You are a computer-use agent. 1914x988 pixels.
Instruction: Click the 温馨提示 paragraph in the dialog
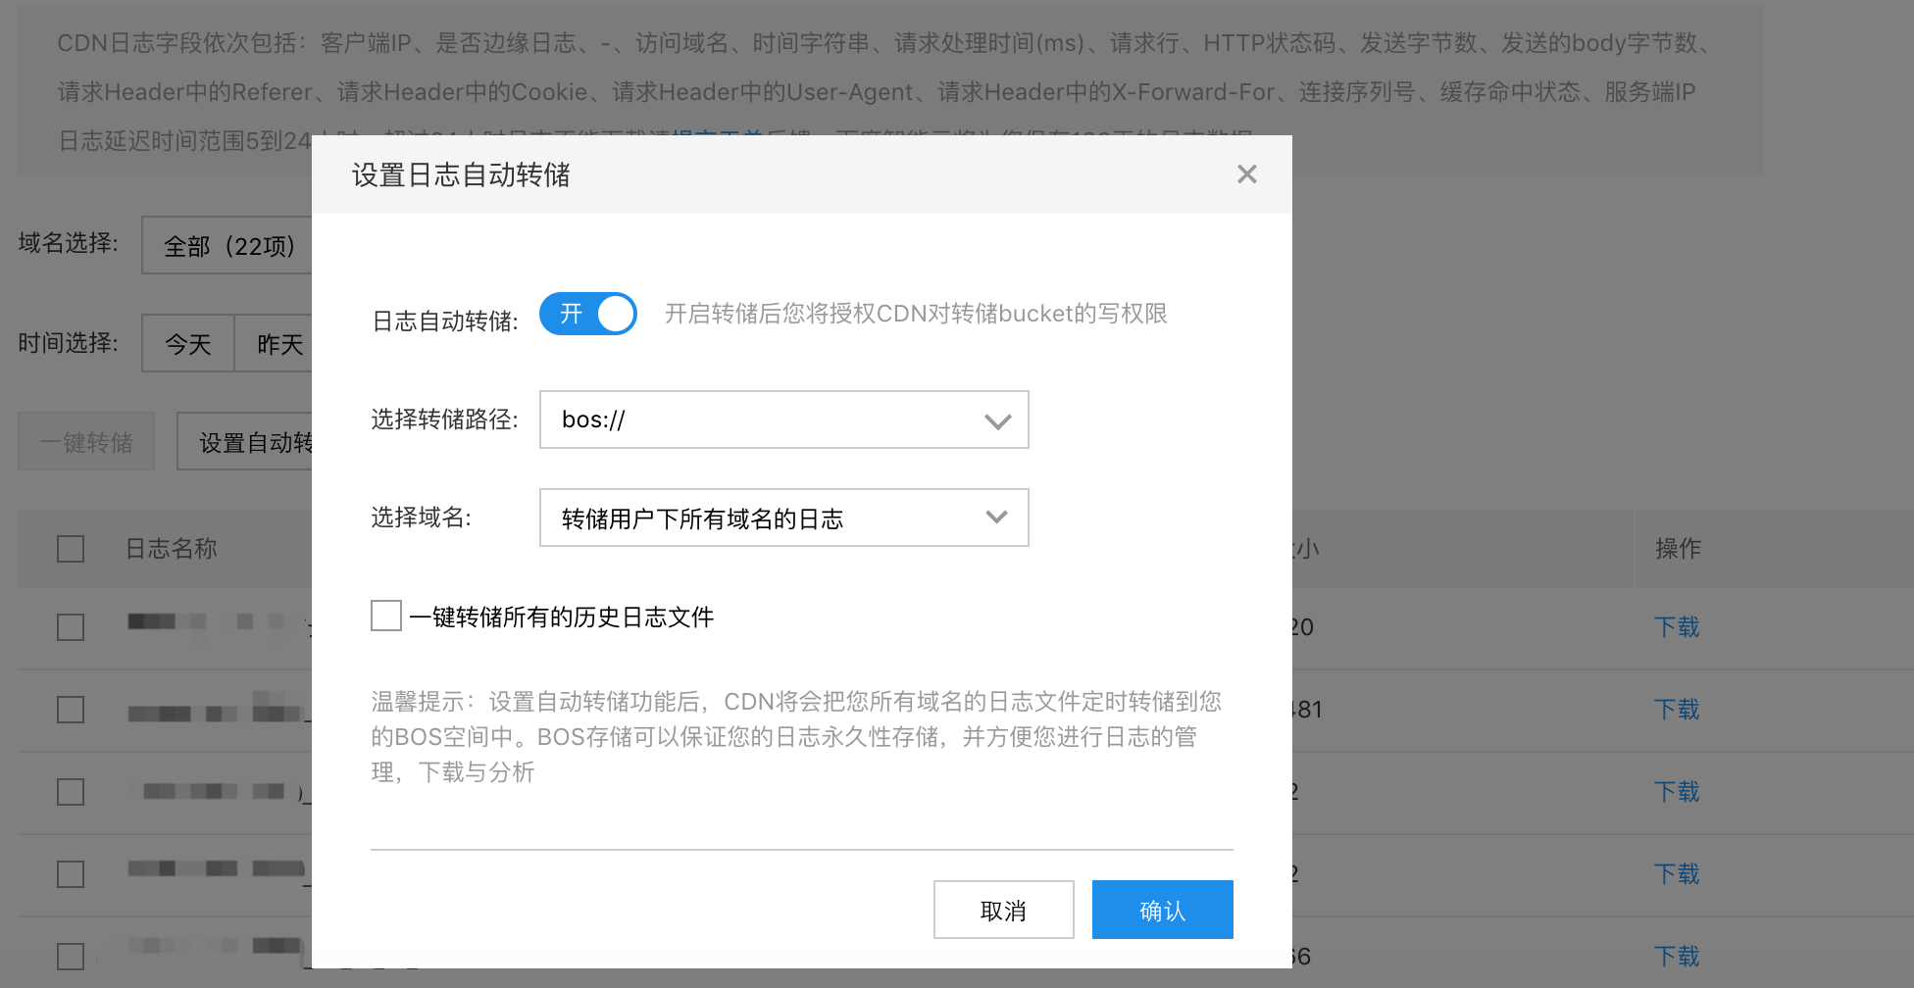coord(796,736)
